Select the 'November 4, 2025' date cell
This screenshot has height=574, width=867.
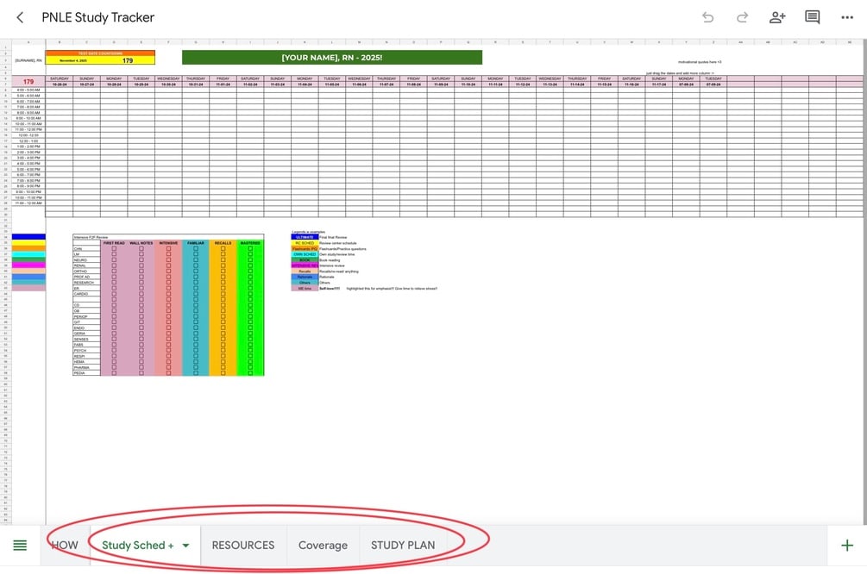73,61
